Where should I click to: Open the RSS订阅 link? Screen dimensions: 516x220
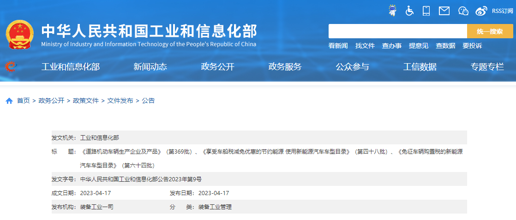[502, 11]
